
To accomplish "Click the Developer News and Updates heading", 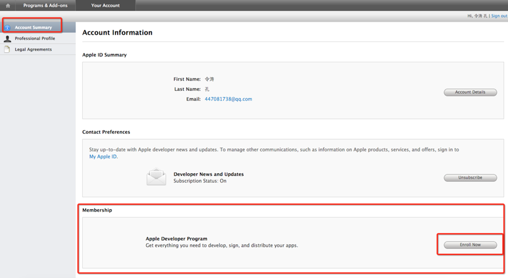I will coord(208,174).
